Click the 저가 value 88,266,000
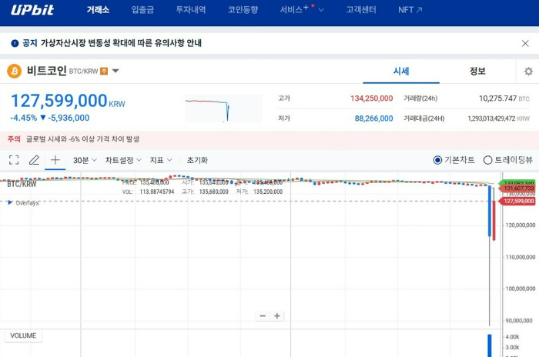This screenshot has height=357, width=539. coord(373,118)
